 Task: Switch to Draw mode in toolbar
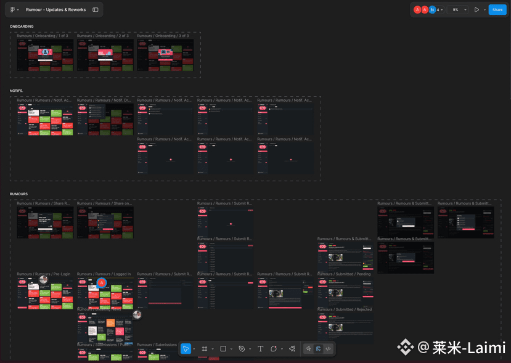[x=309, y=349]
